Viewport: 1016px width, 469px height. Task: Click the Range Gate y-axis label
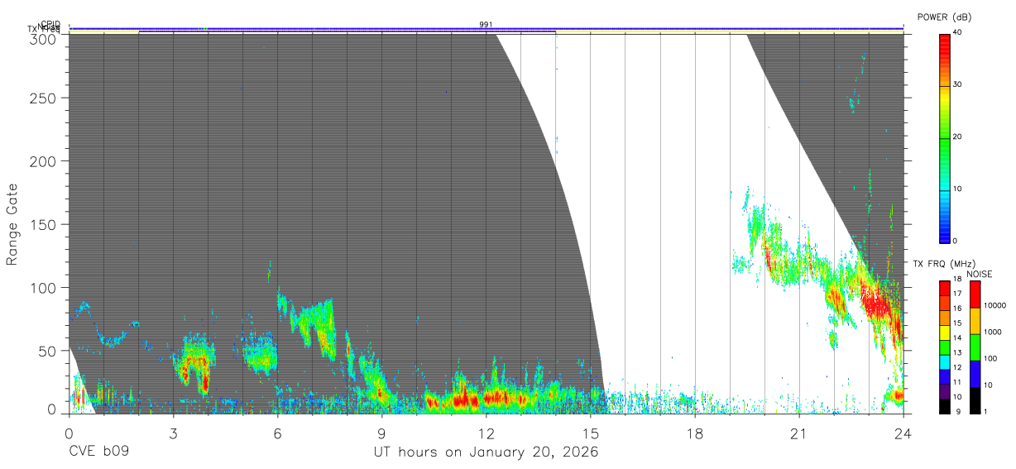pos(12,225)
